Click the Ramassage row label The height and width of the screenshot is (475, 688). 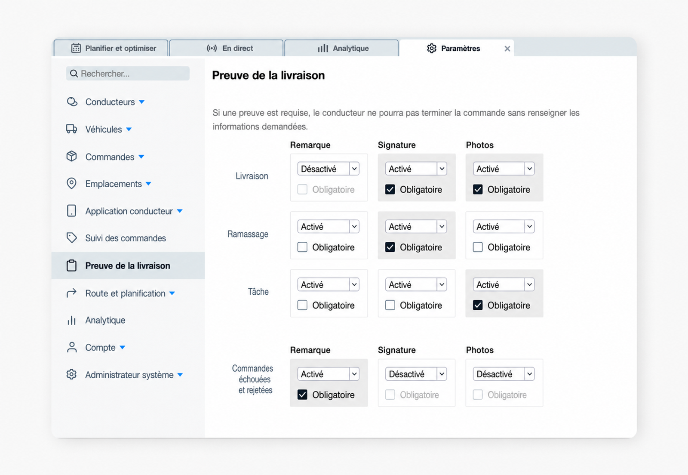(248, 234)
